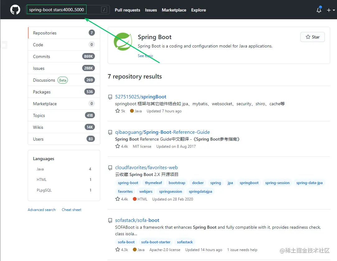
Task: Select the Users results filter
Action: click(64, 139)
